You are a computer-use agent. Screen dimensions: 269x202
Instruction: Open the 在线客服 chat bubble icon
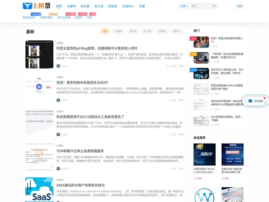point(250,101)
